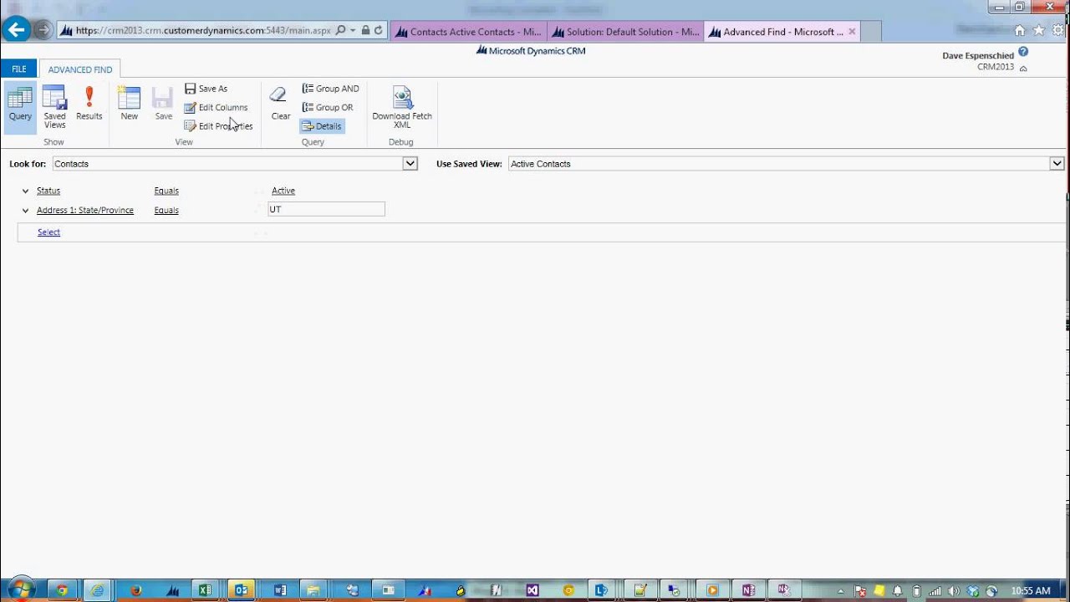Collapse the ribbon with the small caret
The image size is (1070, 602).
click(1023, 69)
